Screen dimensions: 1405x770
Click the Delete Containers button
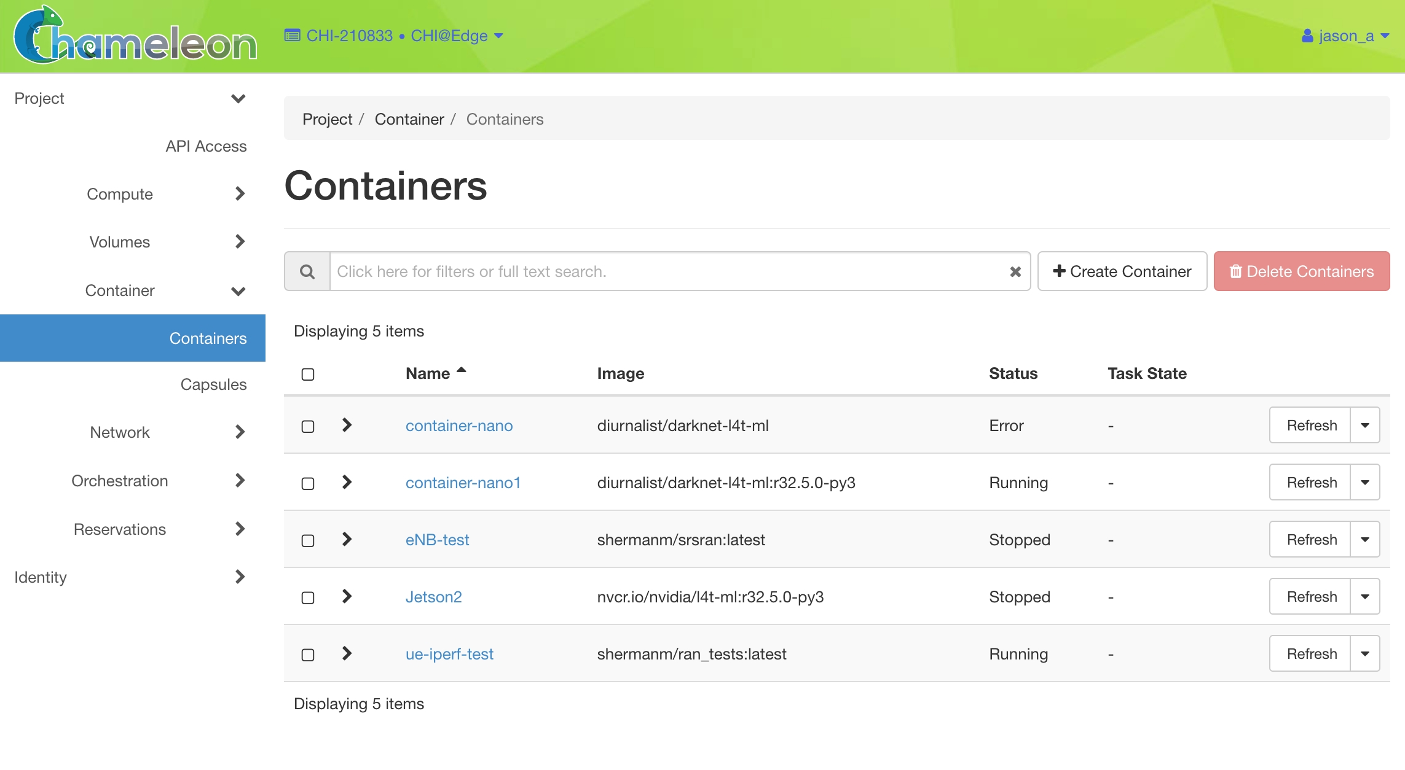[1302, 271]
